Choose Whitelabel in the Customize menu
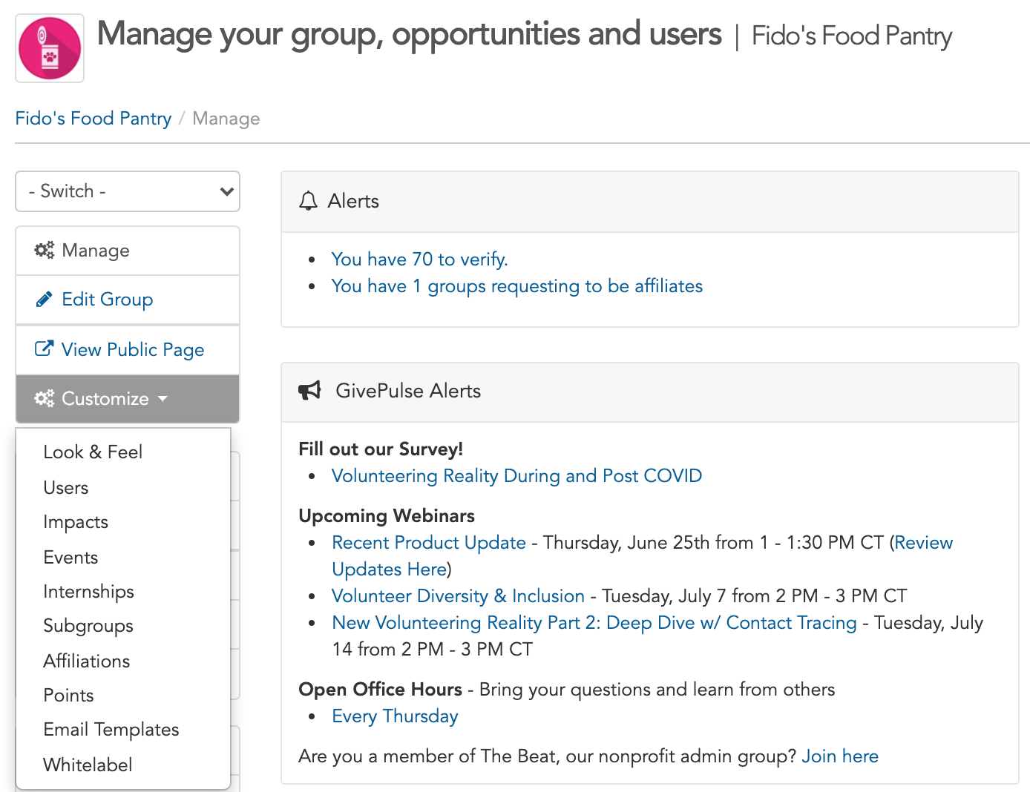 coord(88,765)
